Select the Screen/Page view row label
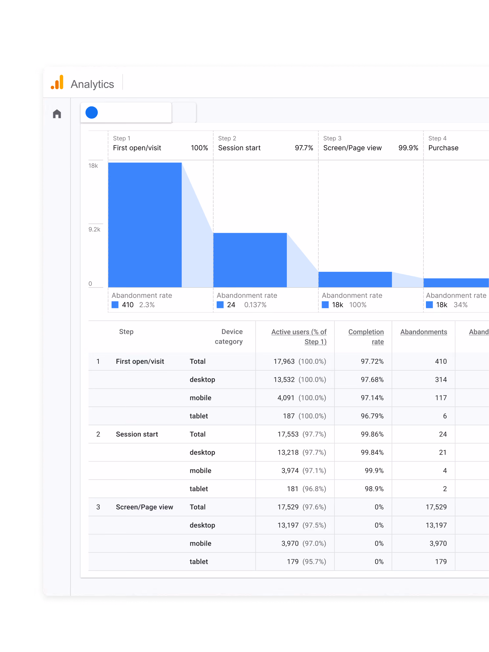 [144, 507]
